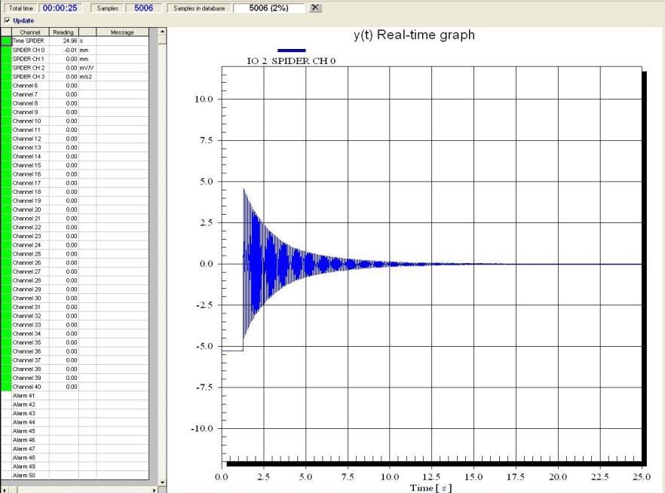
Task: Click the green status indicator of Channel 20
Action: (6, 210)
